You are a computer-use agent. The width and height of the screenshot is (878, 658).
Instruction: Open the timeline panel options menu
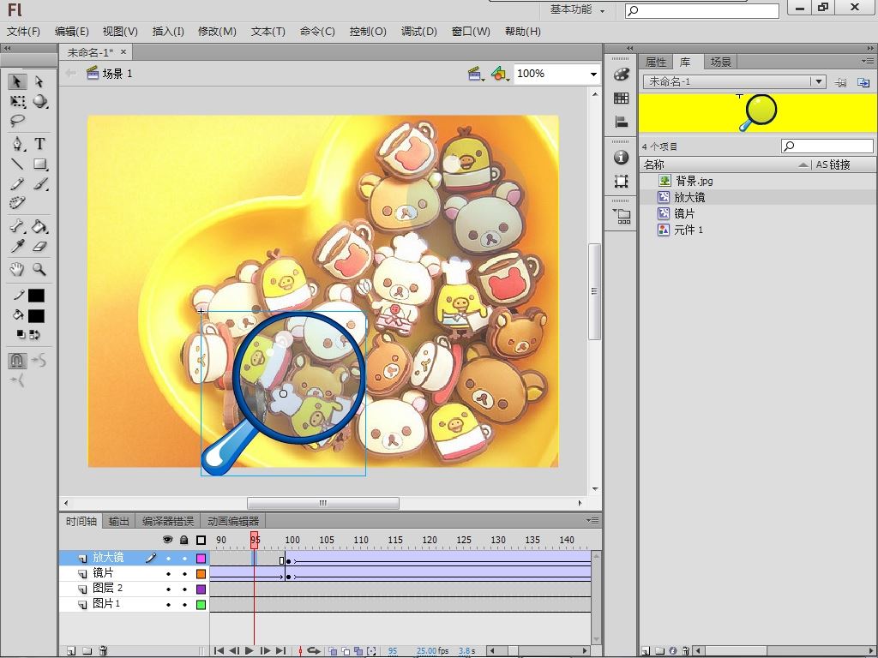pyautogui.click(x=592, y=520)
